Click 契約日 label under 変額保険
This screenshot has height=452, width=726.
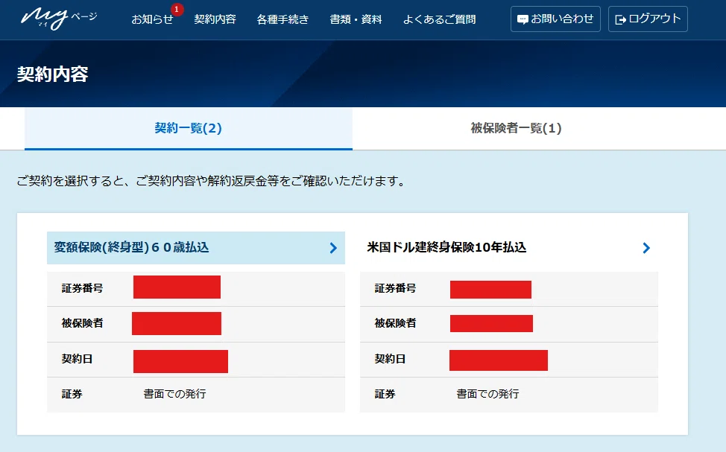(x=78, y=358)
